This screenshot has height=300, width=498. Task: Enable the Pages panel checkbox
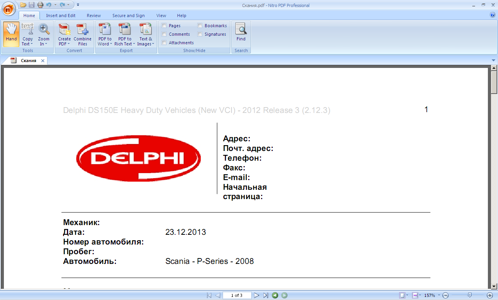[164, 26]
